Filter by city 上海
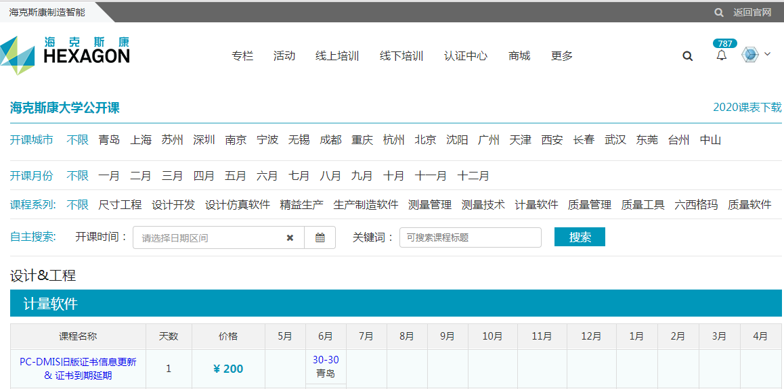This screenshot has height=389, width=784. pos(141,140)
